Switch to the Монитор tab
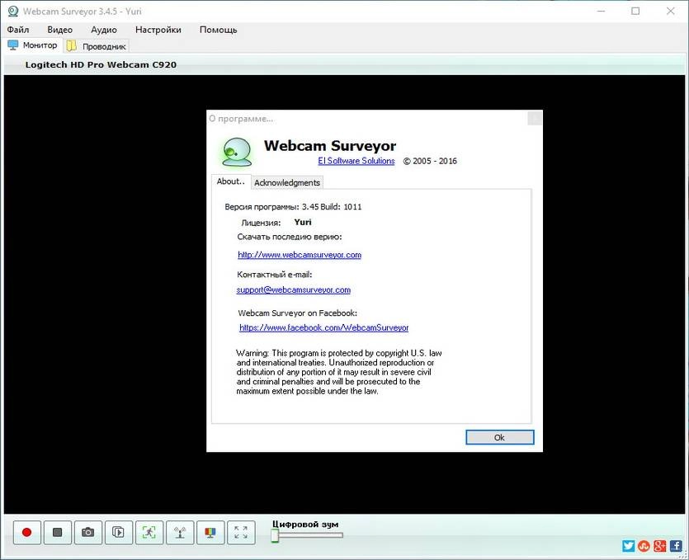 point(33,45)
